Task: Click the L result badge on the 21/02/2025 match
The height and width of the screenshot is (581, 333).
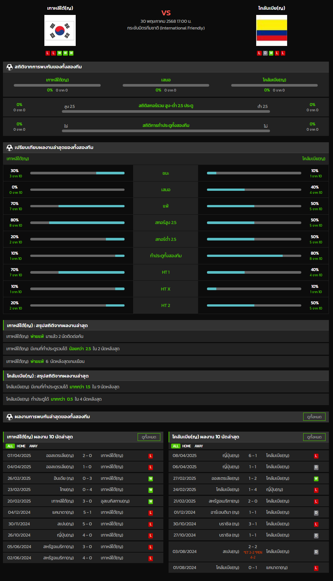Action: [316, 501]
